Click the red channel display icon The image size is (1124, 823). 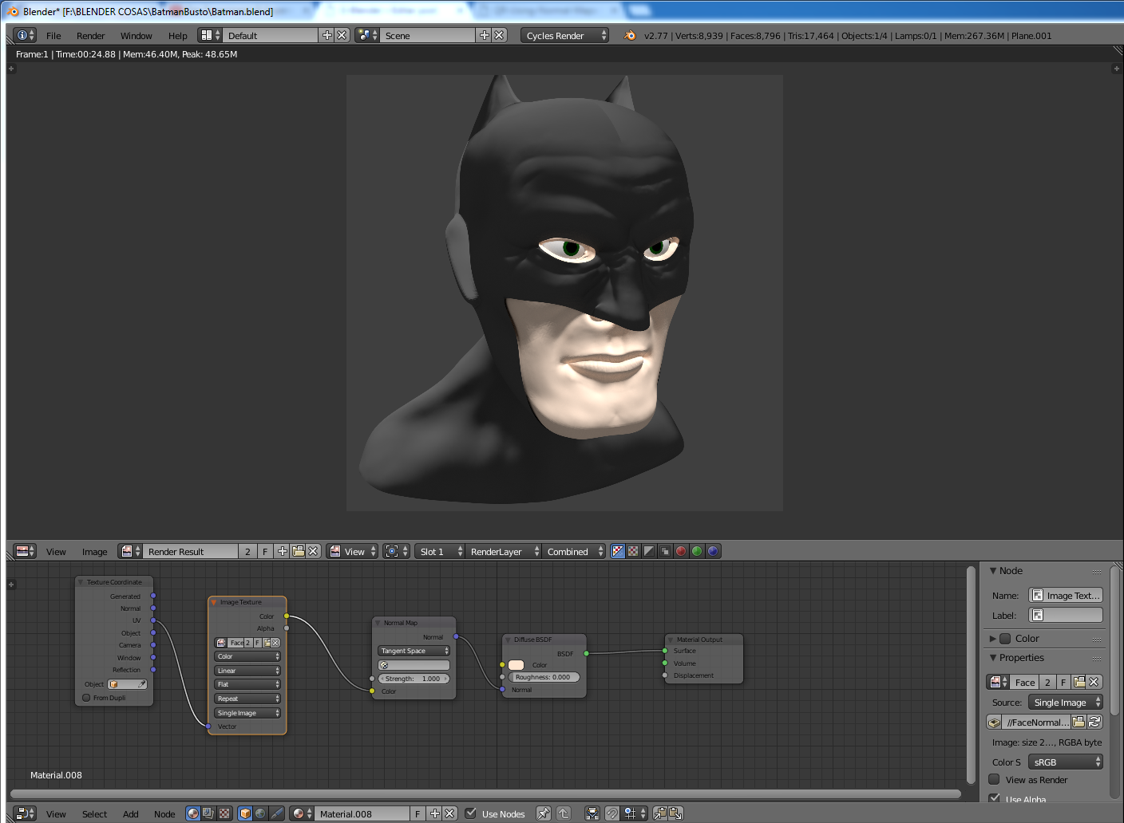point(681,551)
